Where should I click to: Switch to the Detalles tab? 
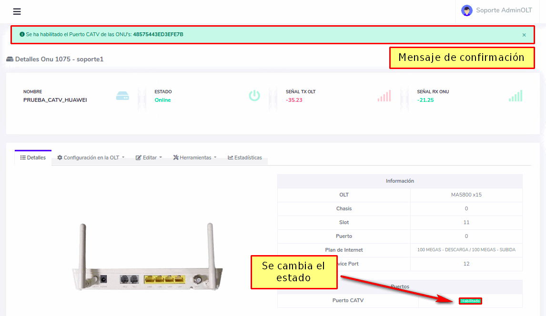coord(33,158)
